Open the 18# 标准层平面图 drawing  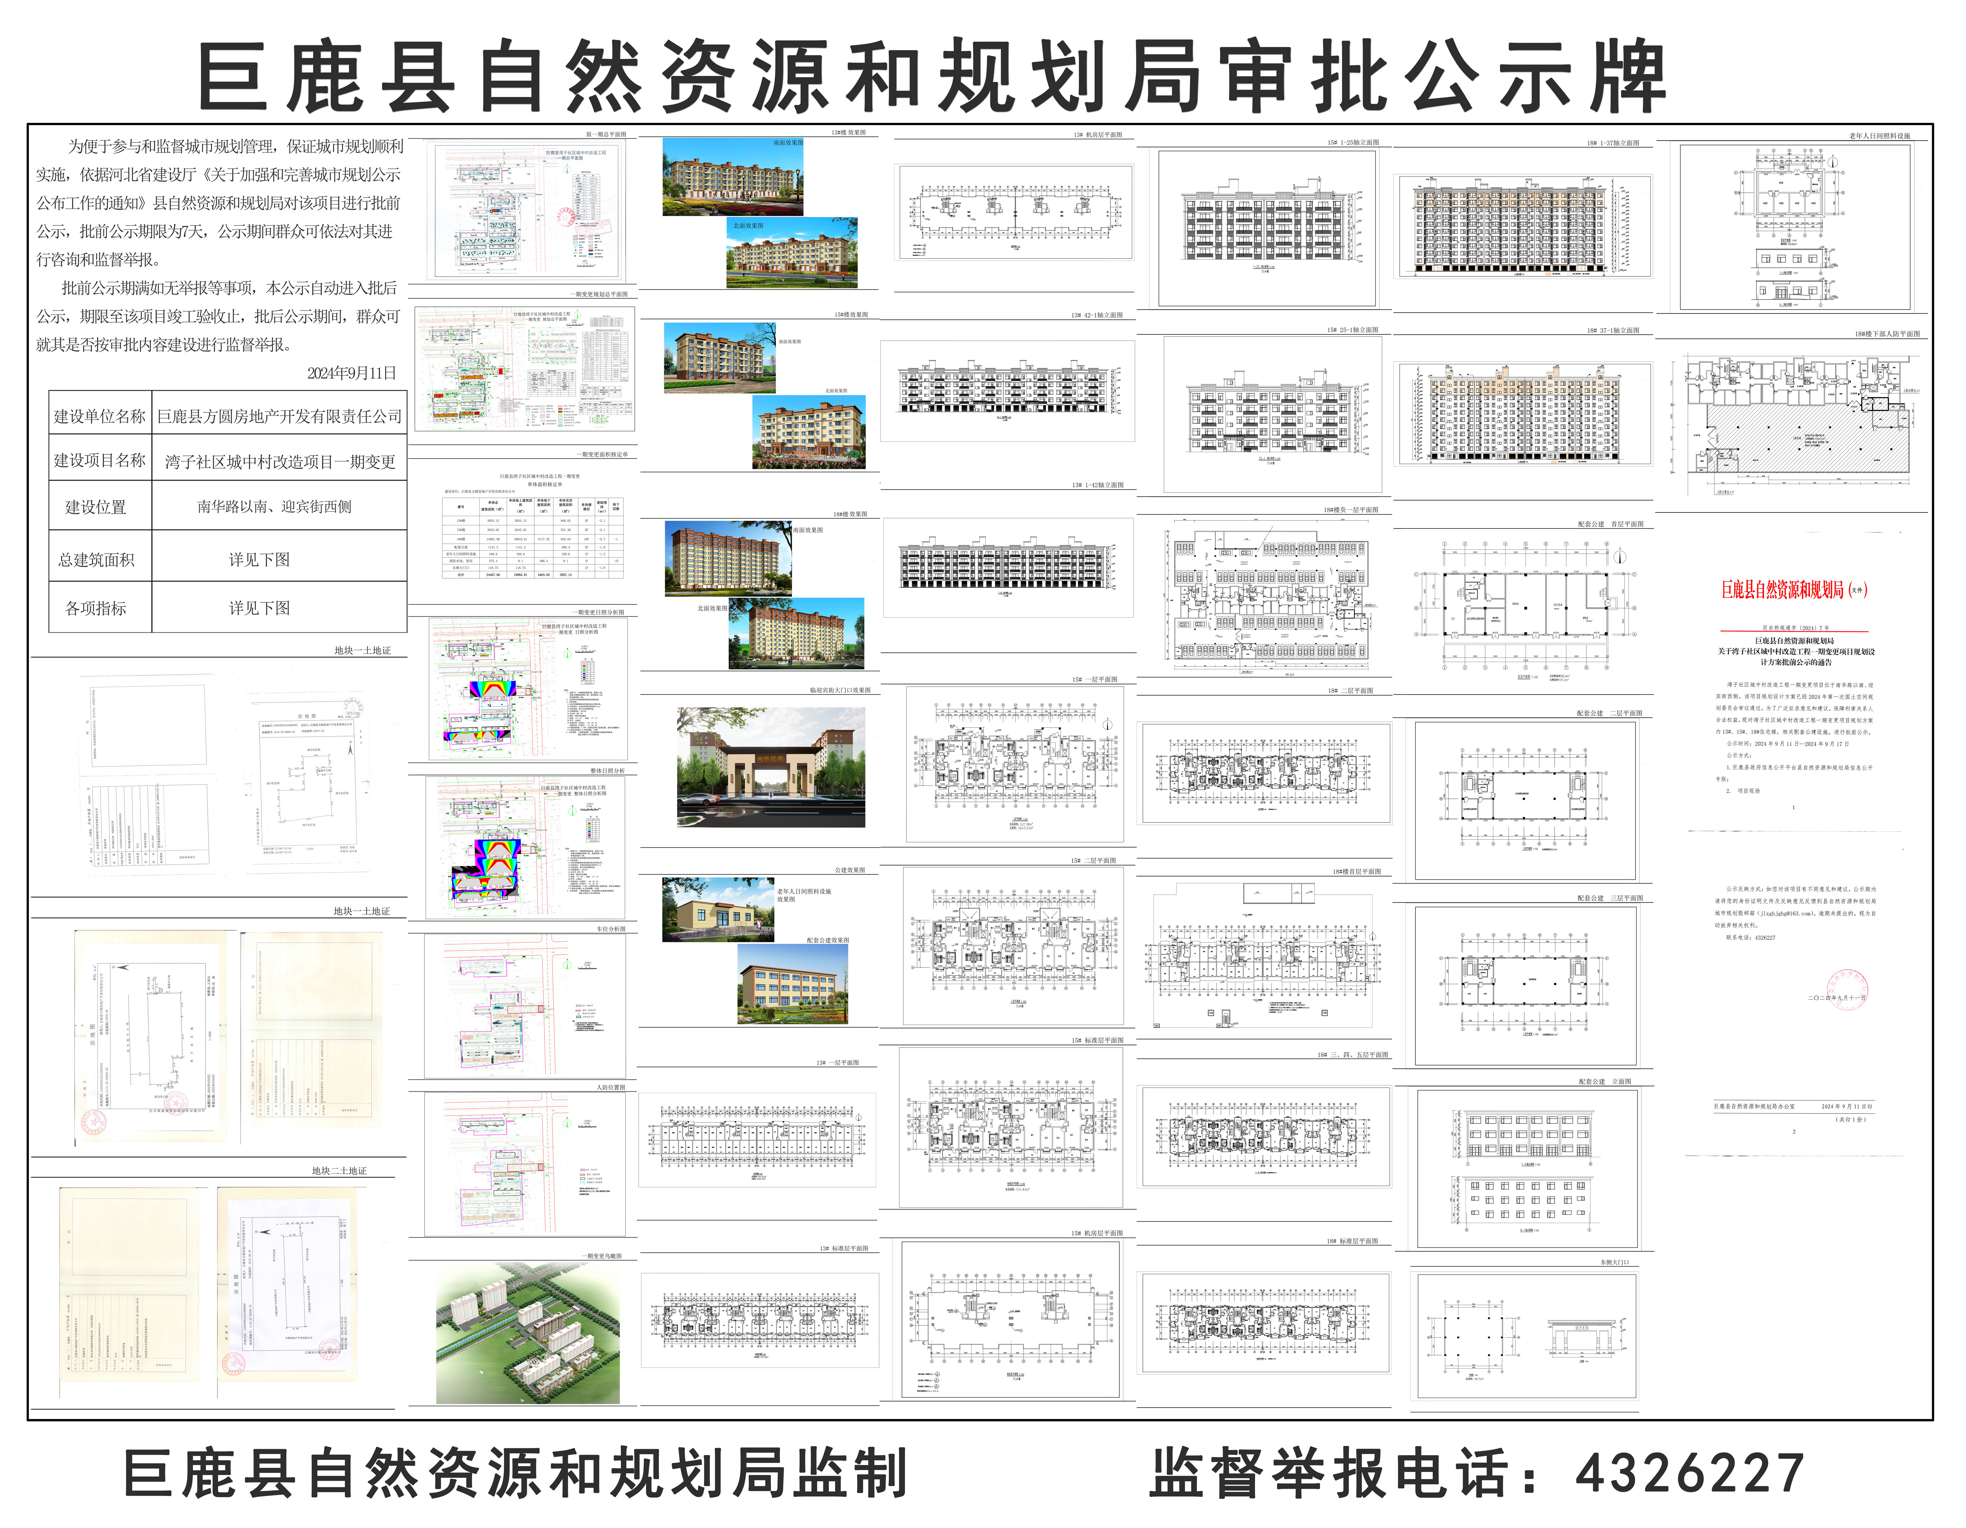click(x=1265, y=1323)
